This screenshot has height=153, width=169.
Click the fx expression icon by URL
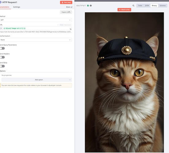click(x=1, y=28)
